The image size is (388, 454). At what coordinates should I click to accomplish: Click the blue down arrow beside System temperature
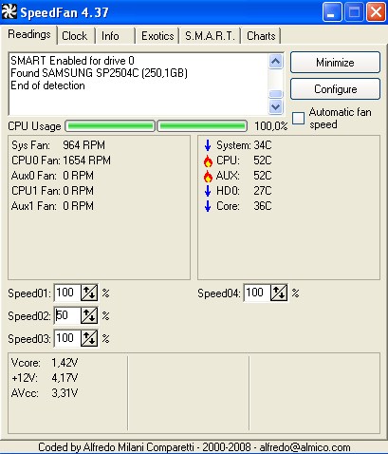[x=208, y=145]
